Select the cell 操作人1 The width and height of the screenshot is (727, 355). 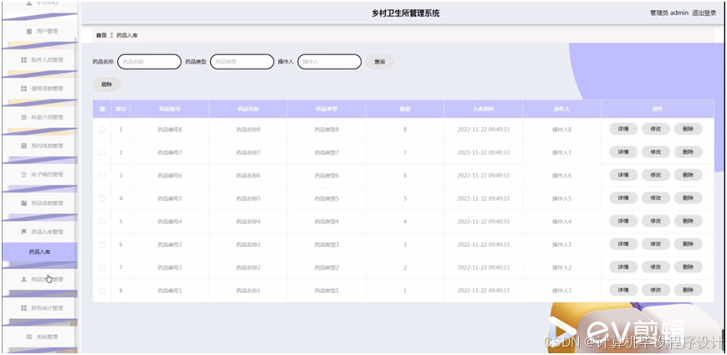(x=561, y=291)
